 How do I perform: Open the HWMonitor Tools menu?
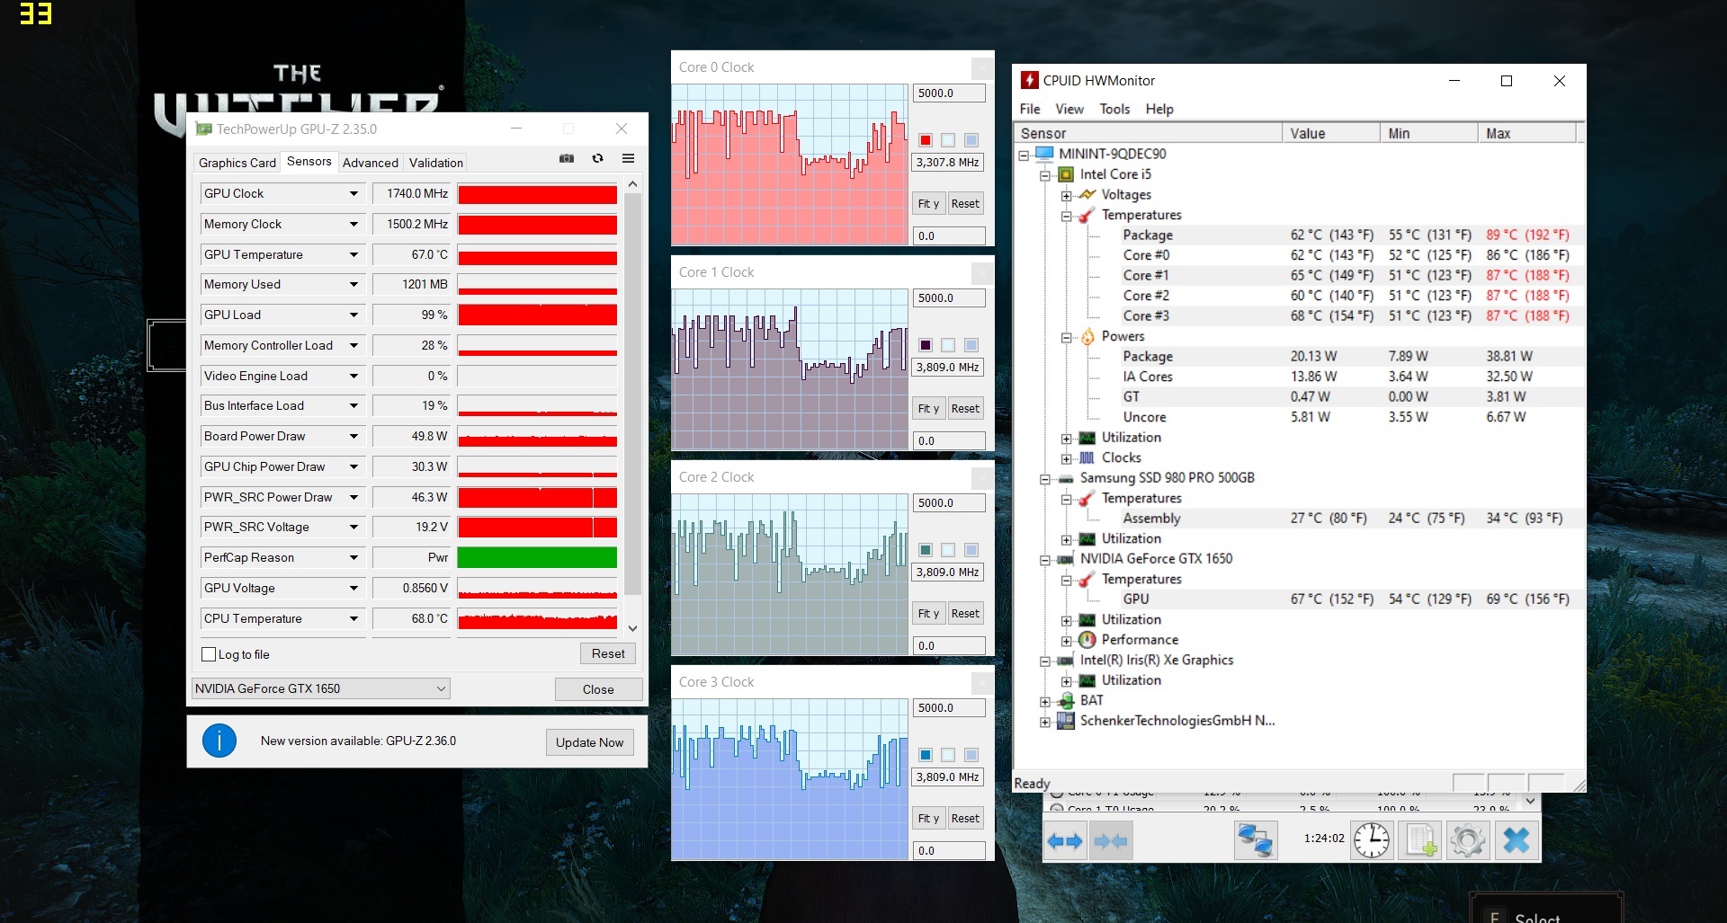click(1114, 109)
